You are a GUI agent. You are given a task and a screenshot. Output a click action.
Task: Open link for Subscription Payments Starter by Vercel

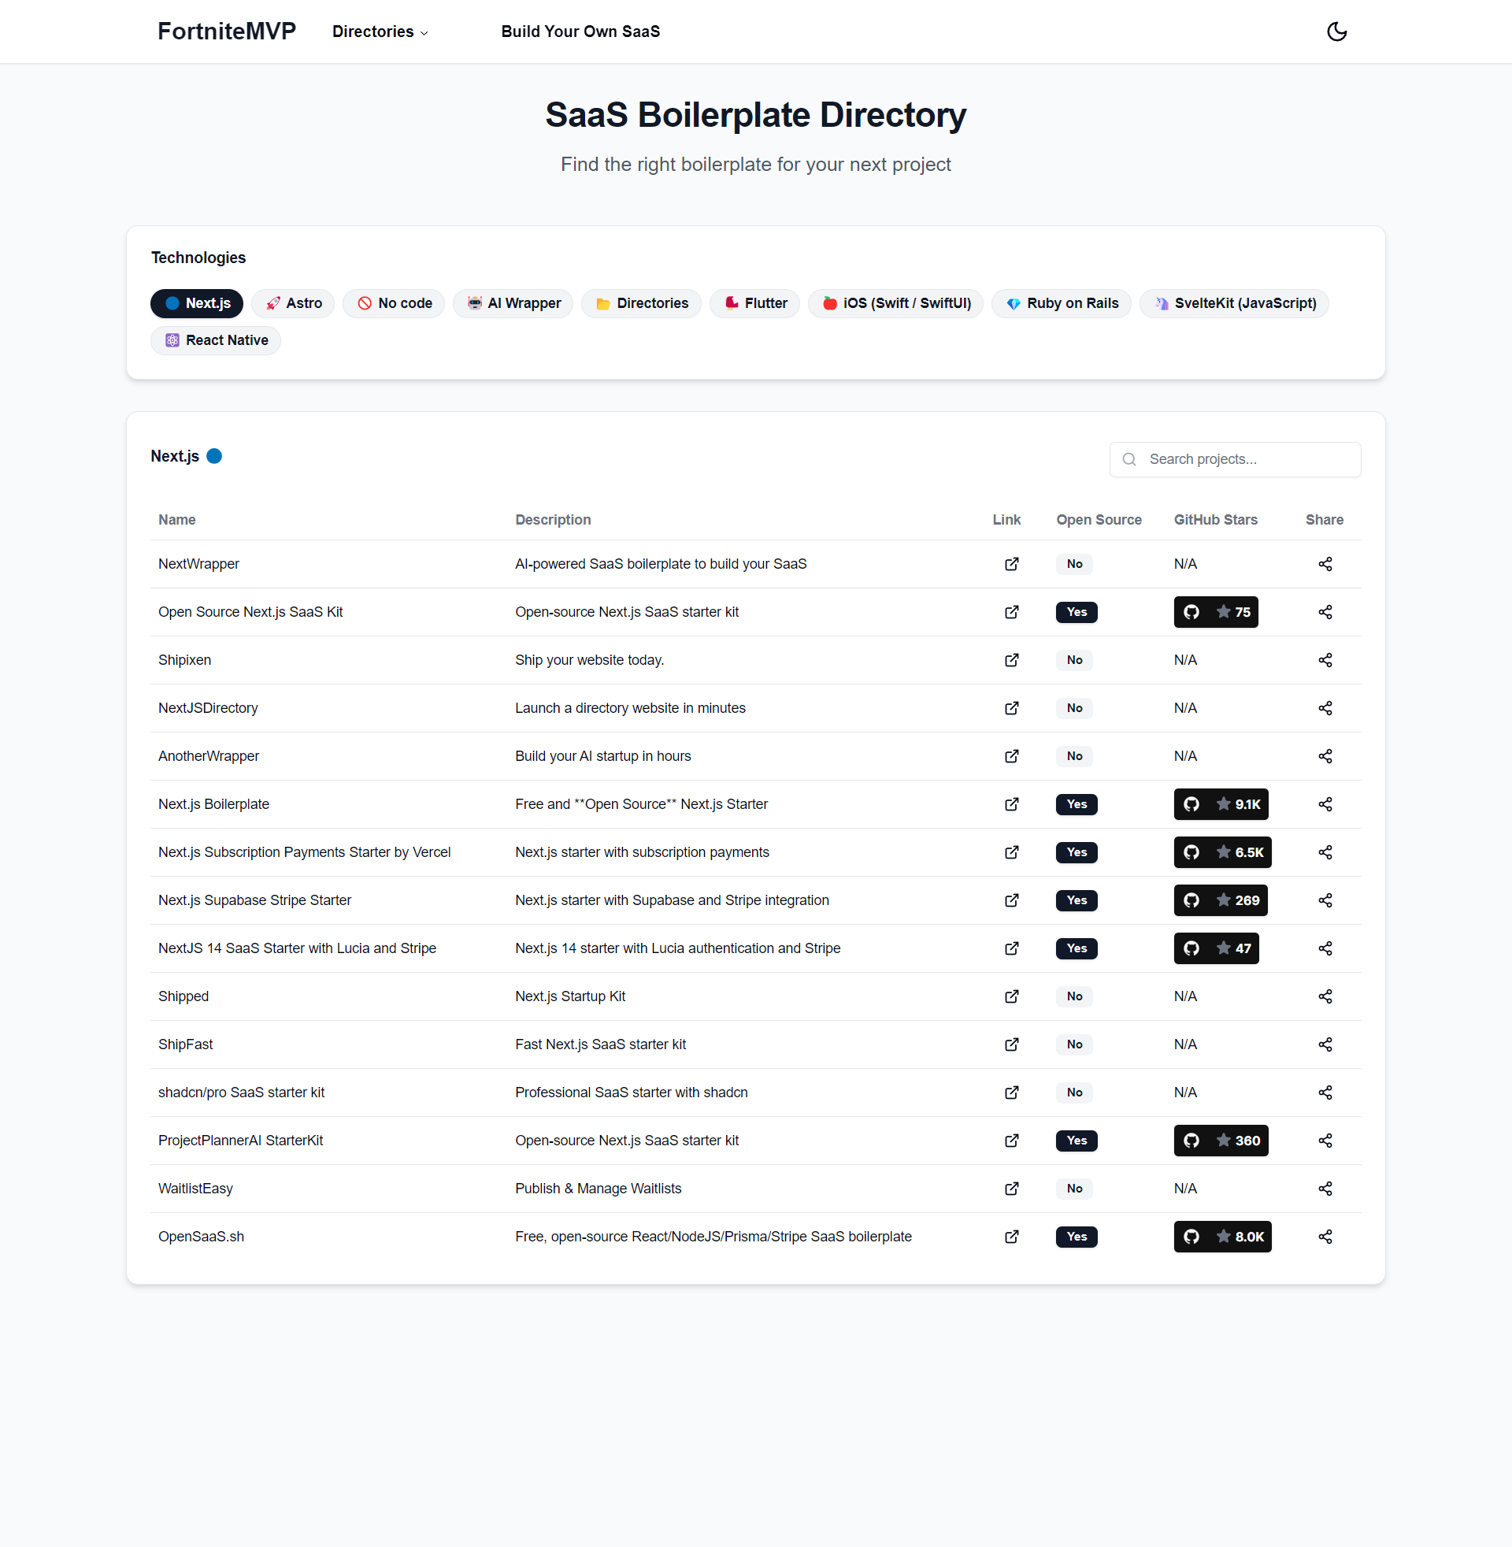[1012, 852]
